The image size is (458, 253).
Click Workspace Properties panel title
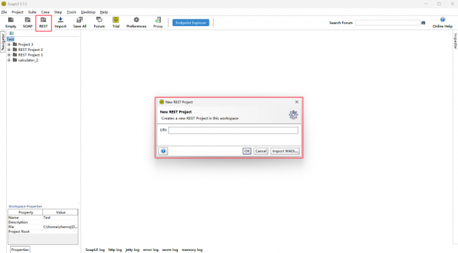(25, 207)
